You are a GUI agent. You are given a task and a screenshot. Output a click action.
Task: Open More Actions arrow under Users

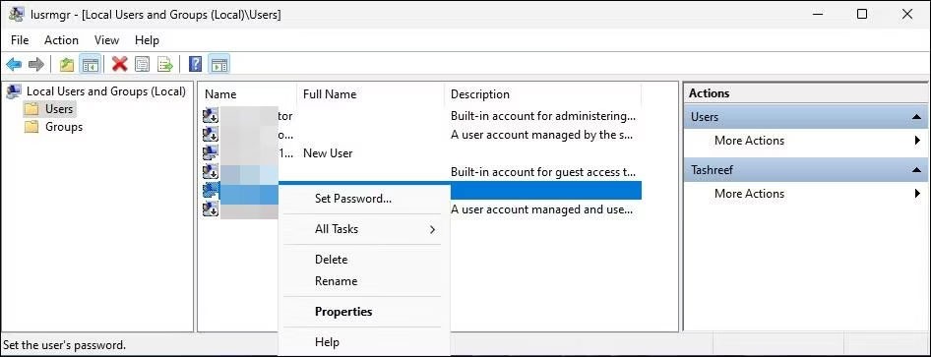click(x=918, y=141)
